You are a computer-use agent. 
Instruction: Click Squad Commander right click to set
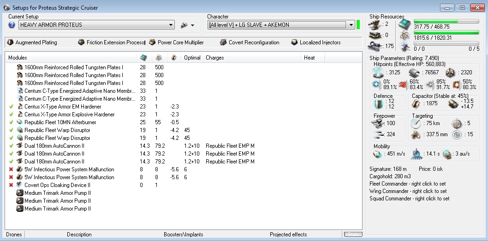(409, 199)
